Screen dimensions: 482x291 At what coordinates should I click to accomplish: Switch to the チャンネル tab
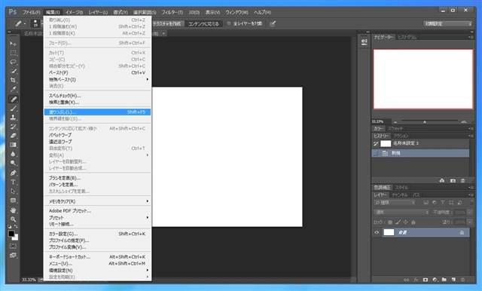point(399,195)
